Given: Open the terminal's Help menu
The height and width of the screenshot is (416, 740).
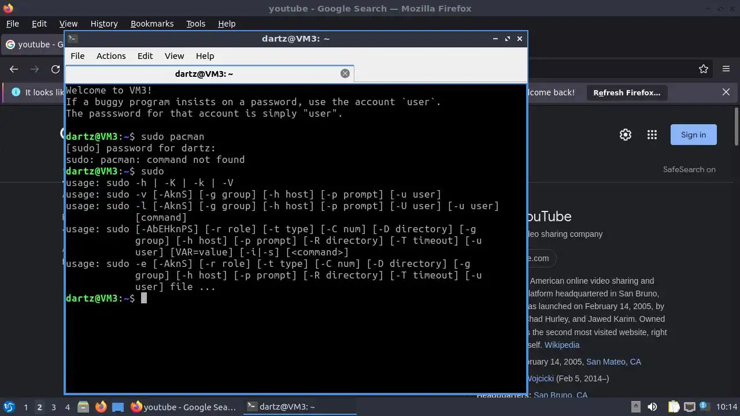Looking at the screenshot, I should pyautogui.click(x=205, y=56).
